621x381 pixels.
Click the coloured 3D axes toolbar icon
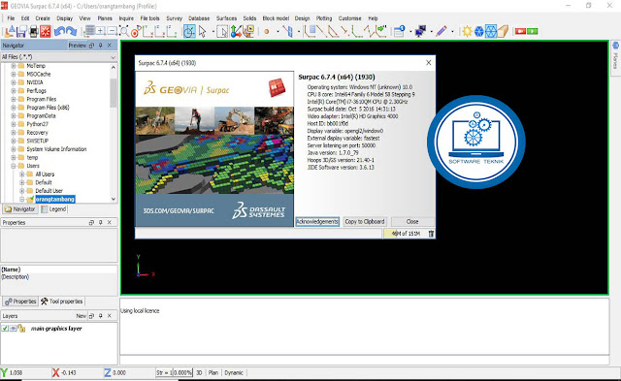[236, 31]
